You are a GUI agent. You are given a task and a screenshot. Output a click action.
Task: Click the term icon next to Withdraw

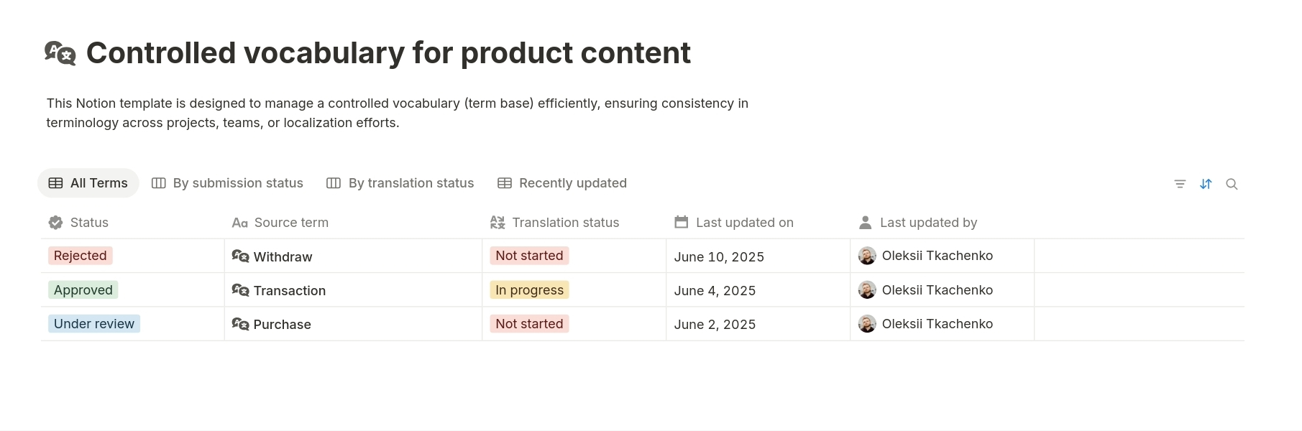tap(240, 255)
